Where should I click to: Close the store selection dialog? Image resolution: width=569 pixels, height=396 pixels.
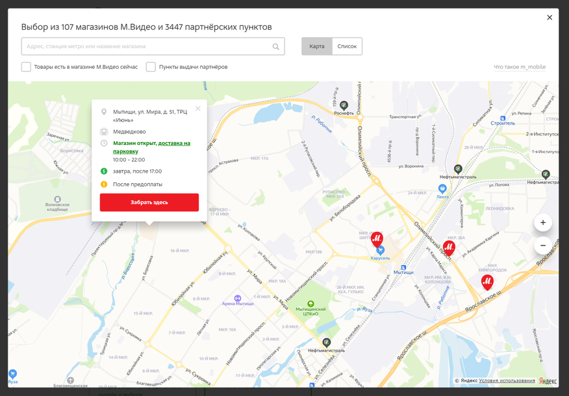pyautogui.click(x=550, y=18)
